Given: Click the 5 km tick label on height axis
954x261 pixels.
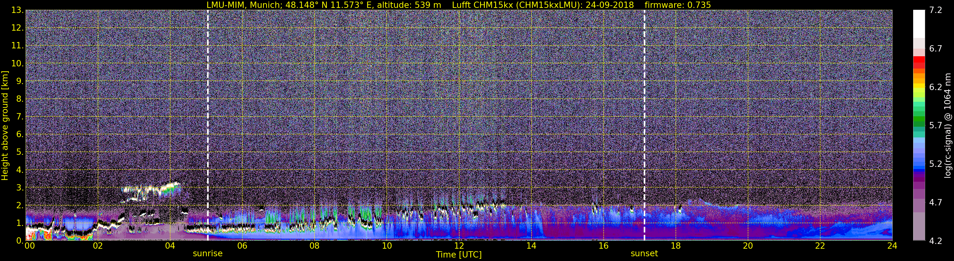Looking at the screenshot, I should click(x=20, y=152).
